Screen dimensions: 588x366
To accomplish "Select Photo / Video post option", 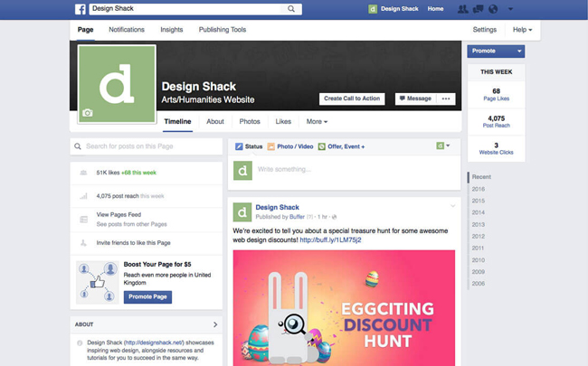I will coord(289,146).
